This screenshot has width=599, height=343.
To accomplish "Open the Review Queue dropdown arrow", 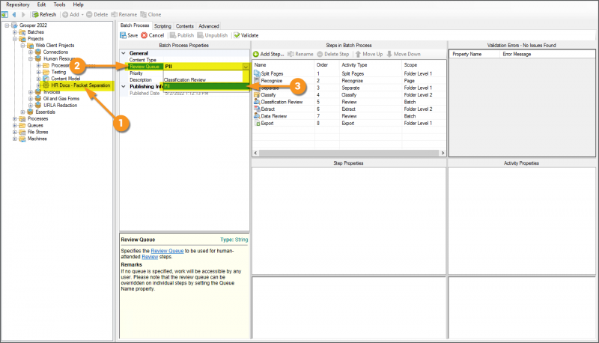I will tap(245, 67).
